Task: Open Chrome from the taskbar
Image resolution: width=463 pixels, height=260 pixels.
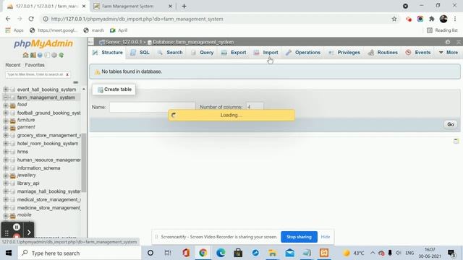Action: (203, 253)
